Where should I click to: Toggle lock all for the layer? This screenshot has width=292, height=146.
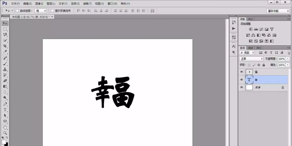264,65
